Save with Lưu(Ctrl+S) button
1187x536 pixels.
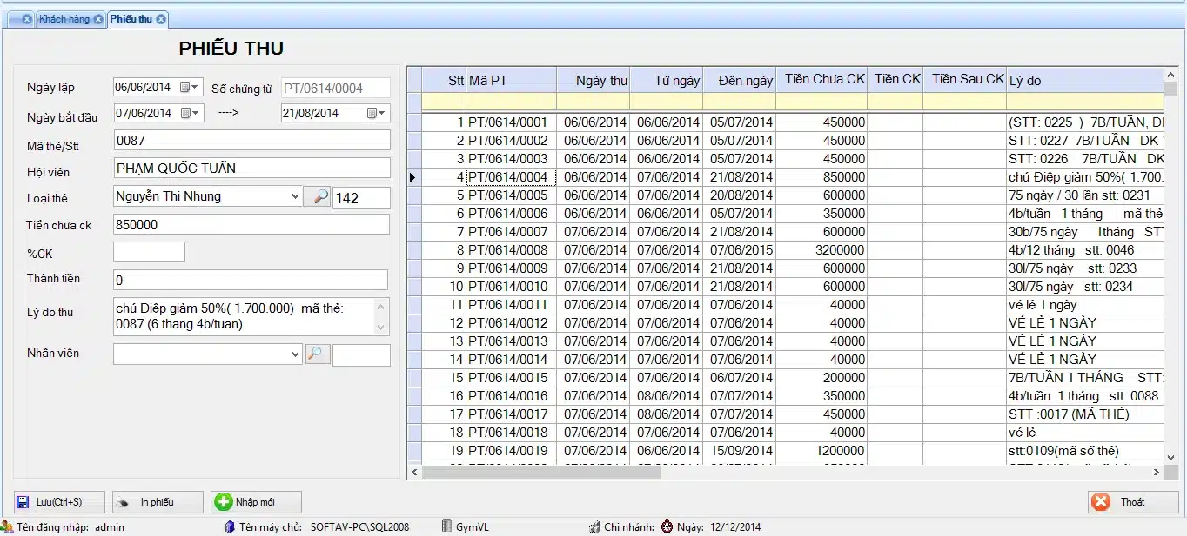[59, 502]
